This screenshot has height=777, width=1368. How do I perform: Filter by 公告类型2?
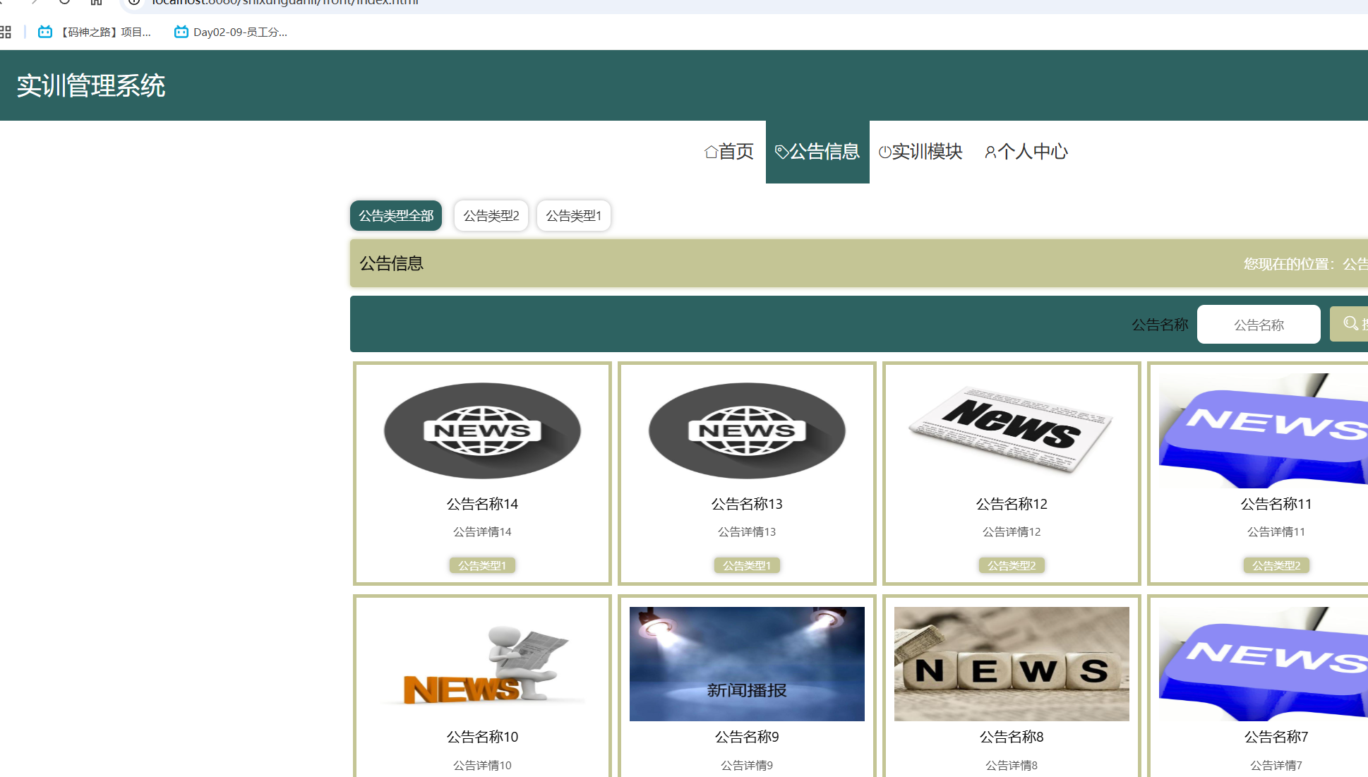pos(491,215)
